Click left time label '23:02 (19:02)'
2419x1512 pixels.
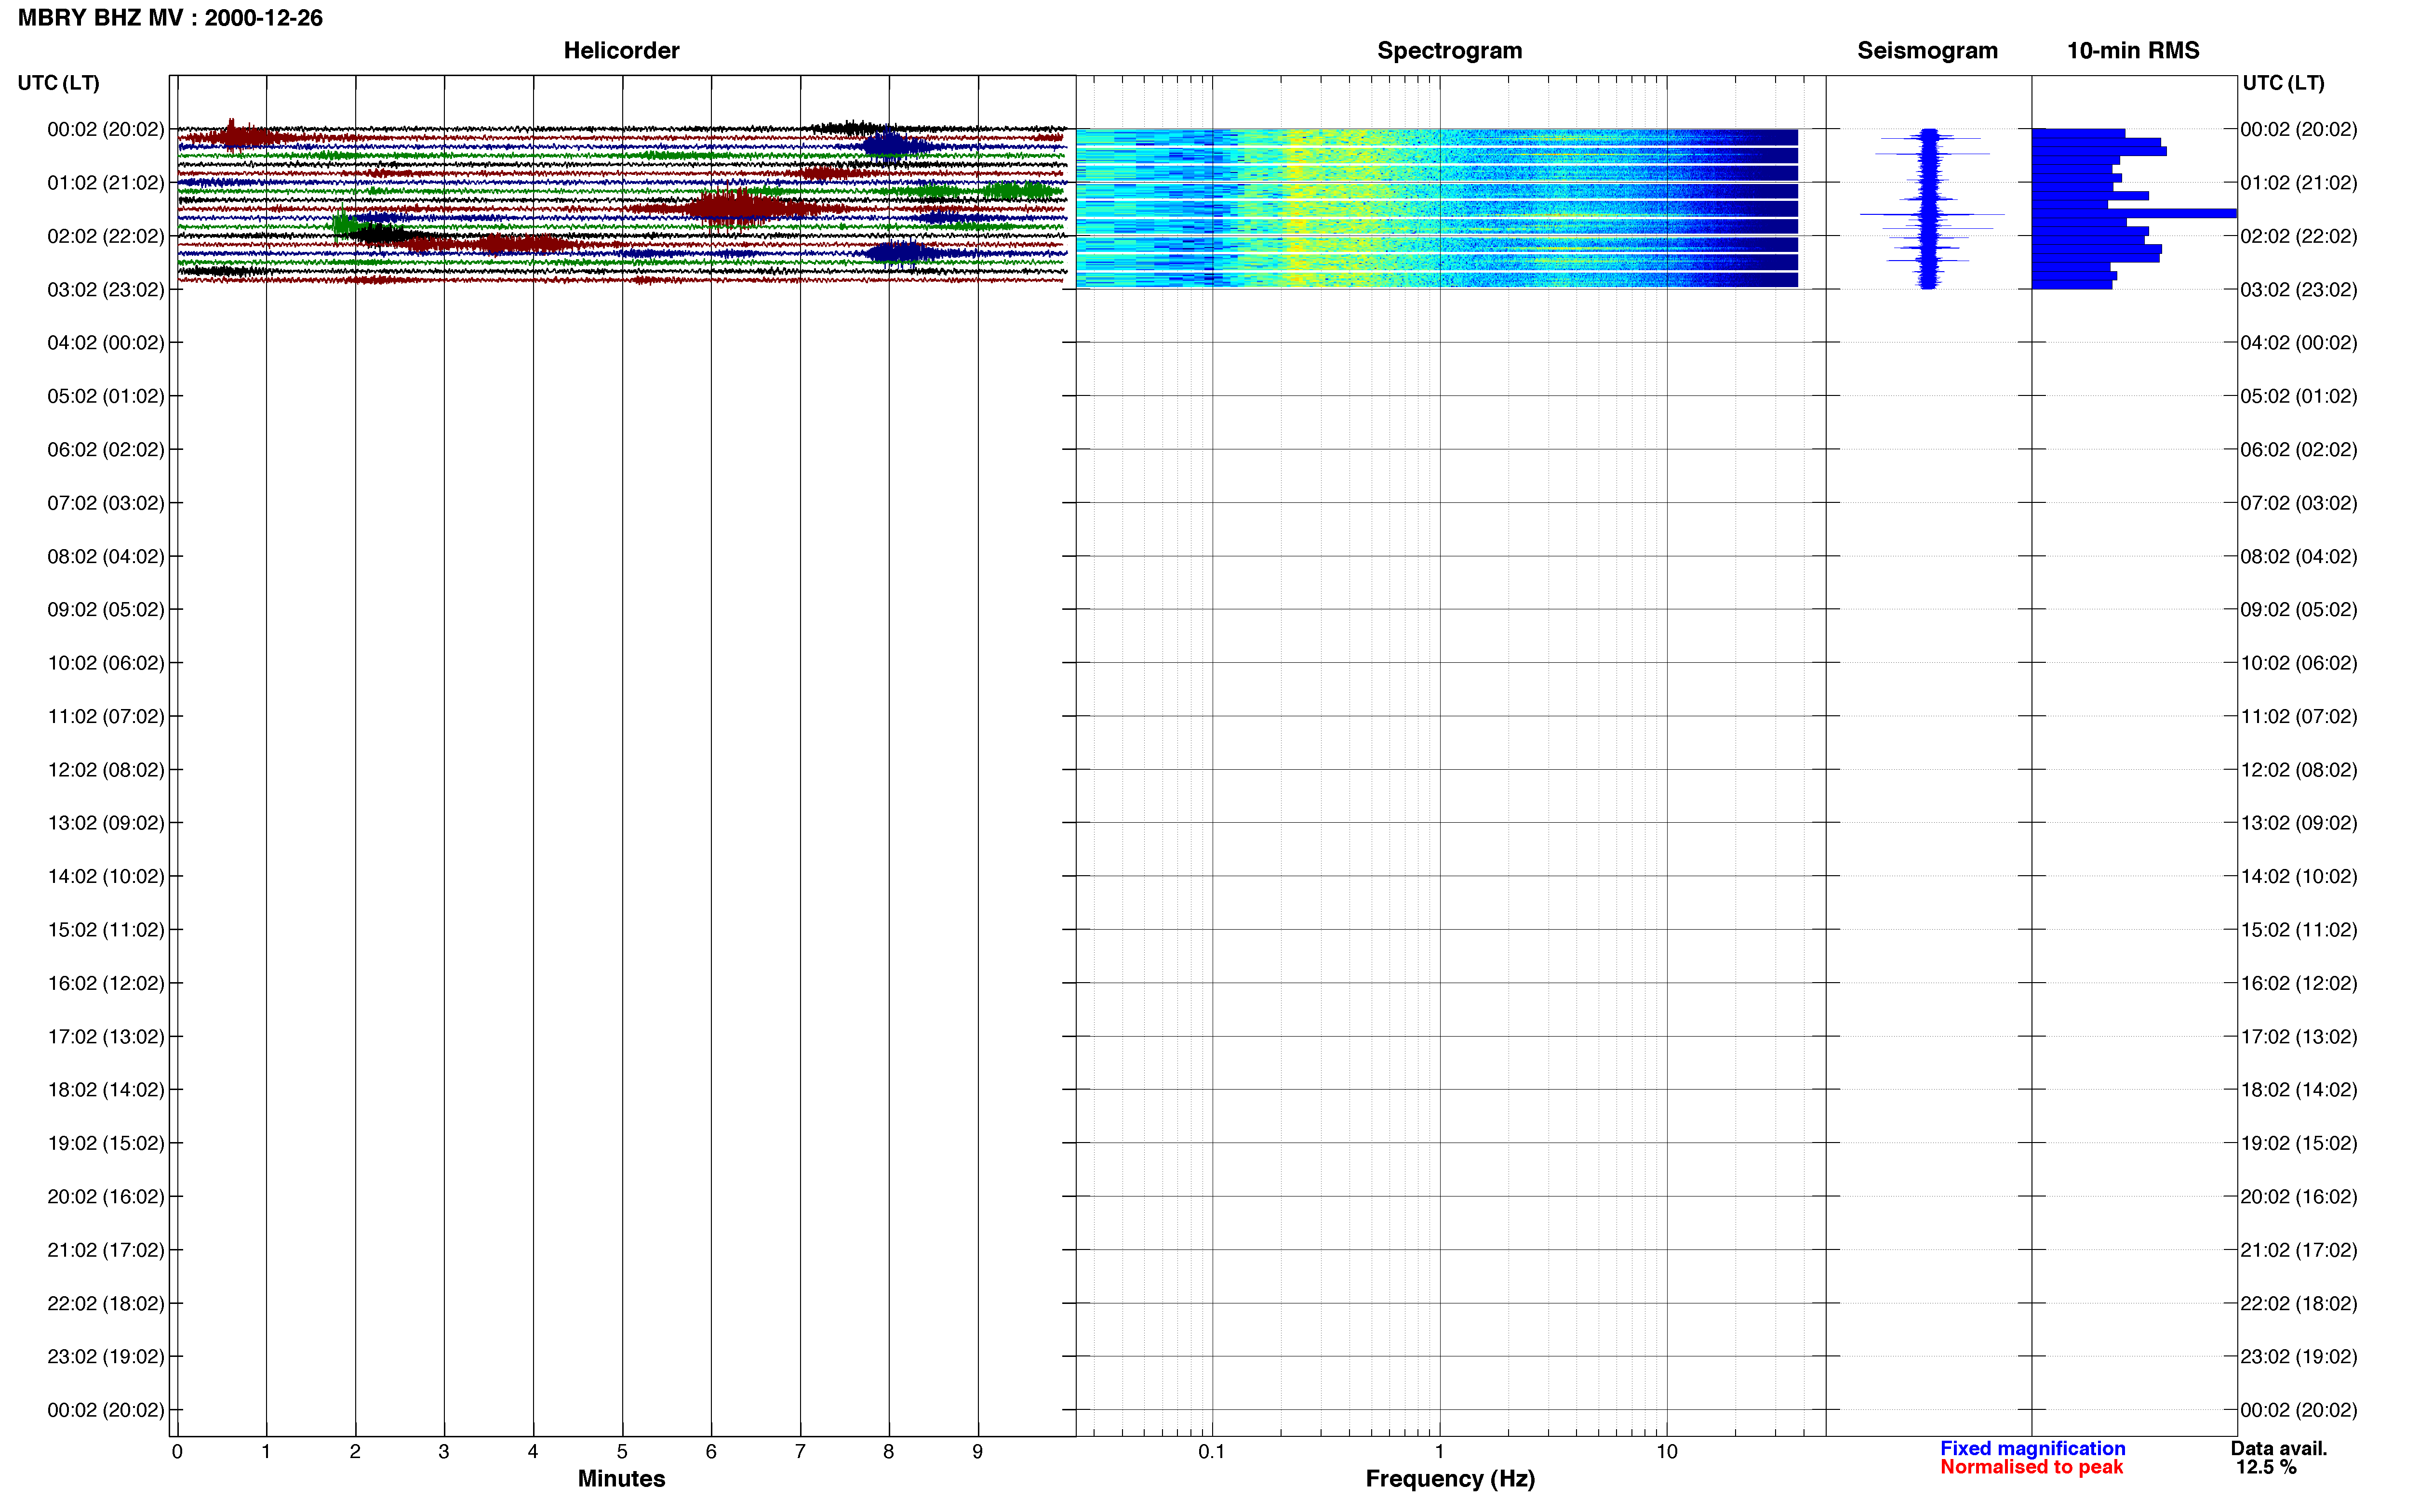[106, 1357]
